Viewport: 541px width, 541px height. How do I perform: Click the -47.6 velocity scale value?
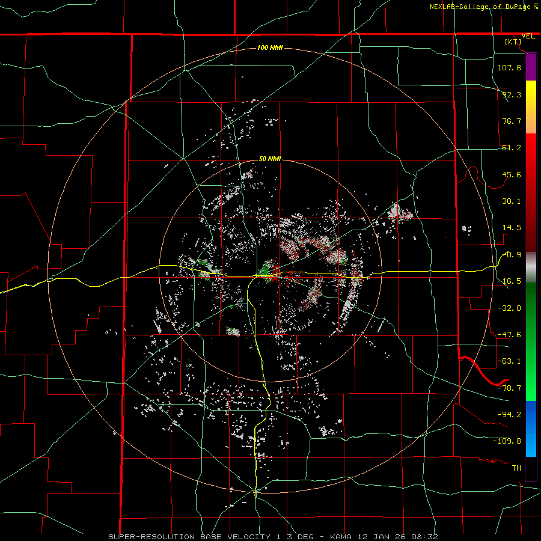509,335
